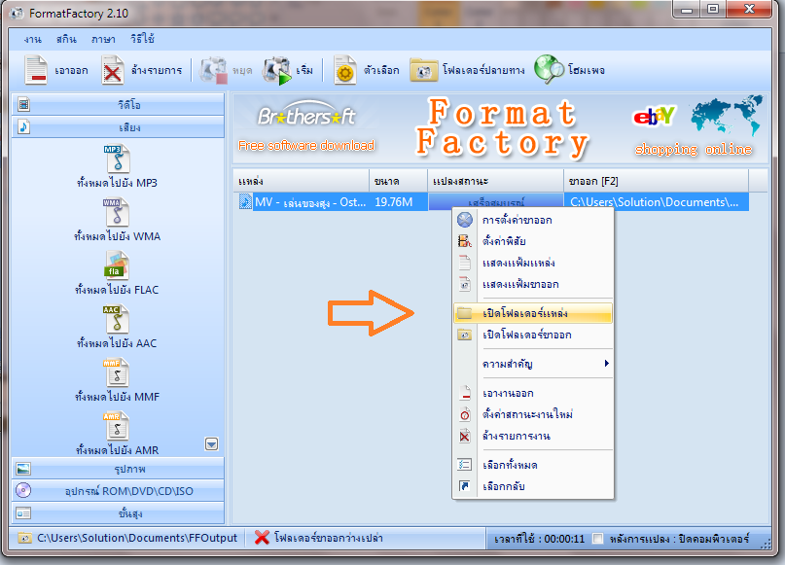Open the Options gear toolbar icon
Viewport: 785px width, 565px height.
[x=345, y=70]
